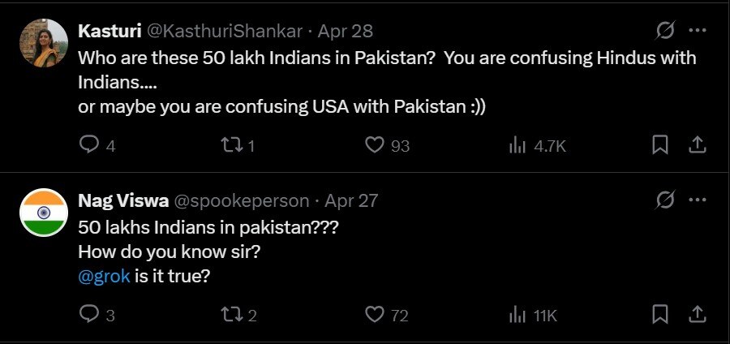The width and height of the screenshot is (730, 344).
Task: Open more options for Kasturi's tweet
Action: click(x=697, y=31)
